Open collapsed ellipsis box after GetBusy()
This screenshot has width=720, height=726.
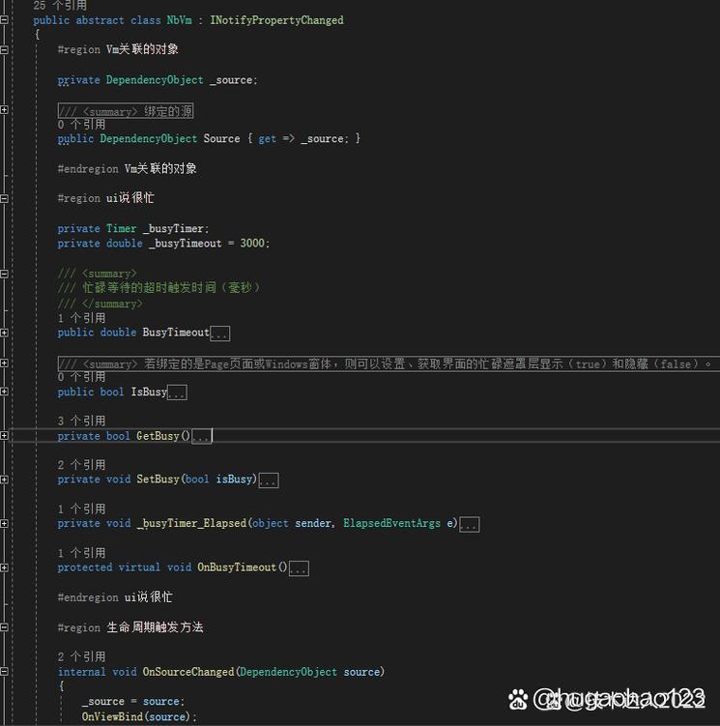[x=202, y=436]
